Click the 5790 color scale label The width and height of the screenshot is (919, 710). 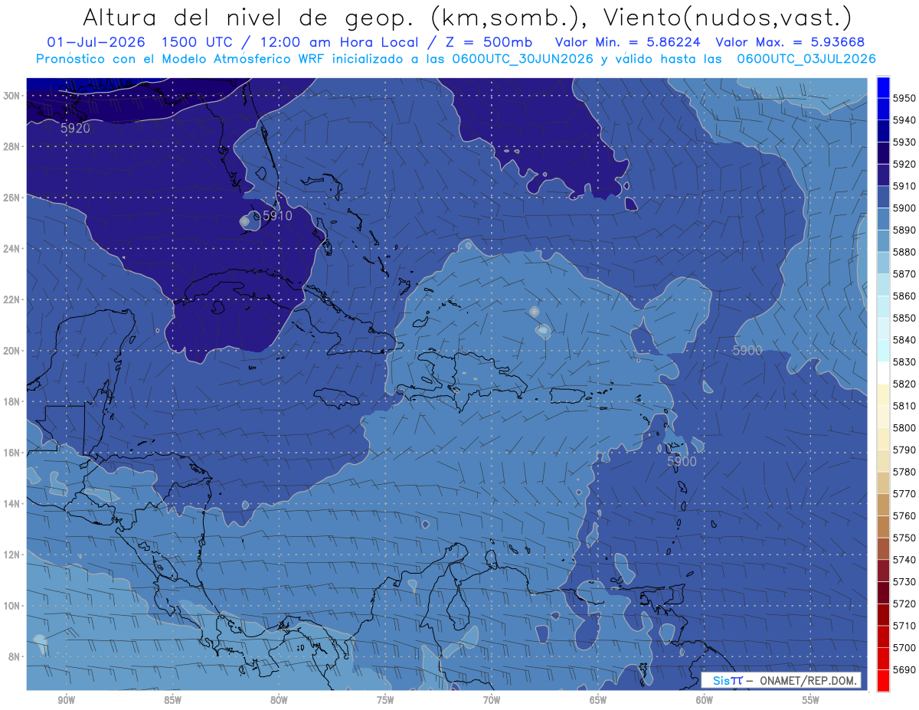click(x=904, y=450)
